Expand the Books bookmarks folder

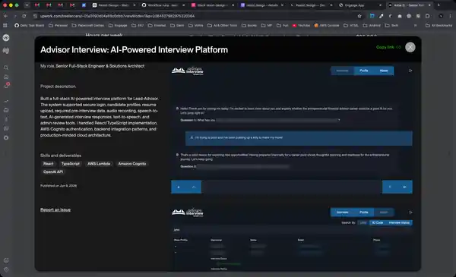249,26
